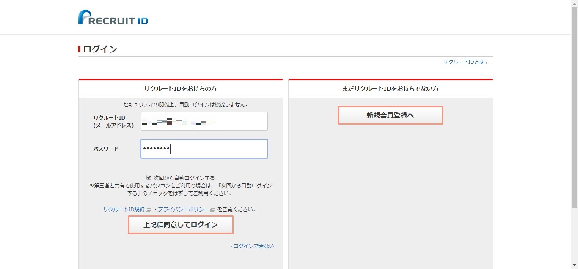Image resolution: width=578 pixels, height=269 pixels.
Task: Click the ログイン page heading
Action: point(100,49)
